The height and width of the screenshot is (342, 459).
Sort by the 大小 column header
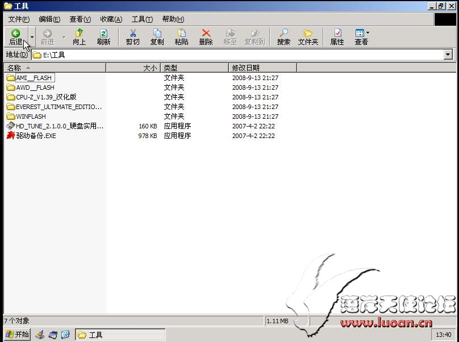[133, 68]
